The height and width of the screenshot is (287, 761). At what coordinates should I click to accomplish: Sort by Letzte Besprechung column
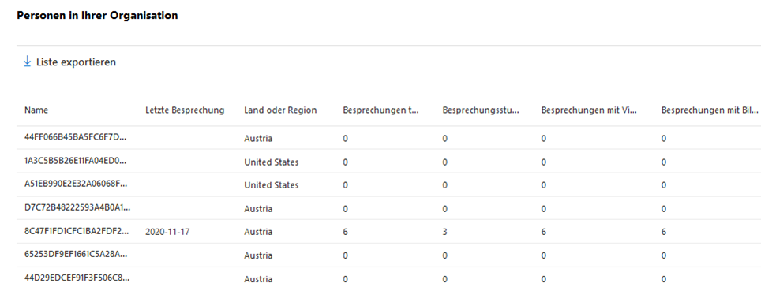pyautogui.click(x=185, y=110)
